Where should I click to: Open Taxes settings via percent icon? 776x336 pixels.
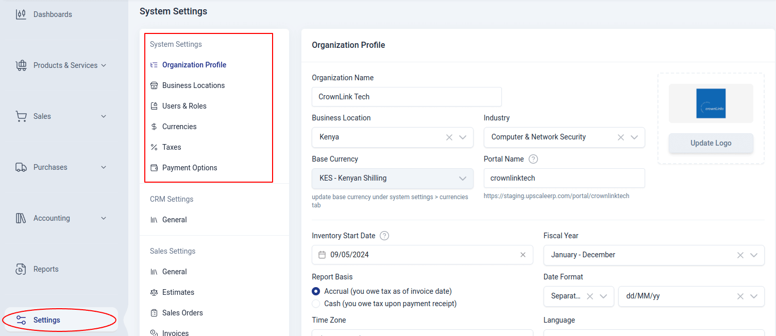coord(153,147)
